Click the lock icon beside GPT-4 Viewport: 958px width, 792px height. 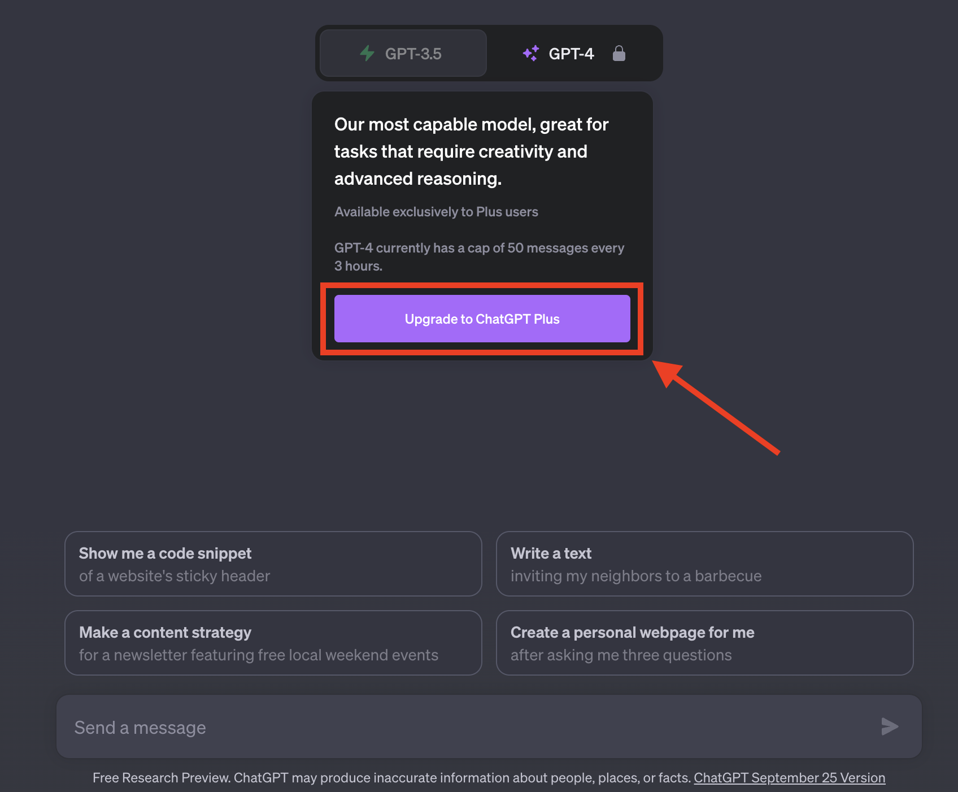coord(619,54)
